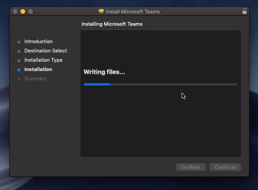Click the unfilled part of progress bar
This screenshot has width=258, height=190.
(174, 84)
